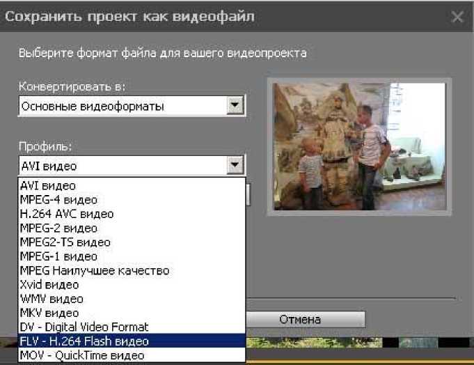The height and width of the screenshot is (365, 474).
Task: Choose WMV видео profile
Action: point(132,299)
